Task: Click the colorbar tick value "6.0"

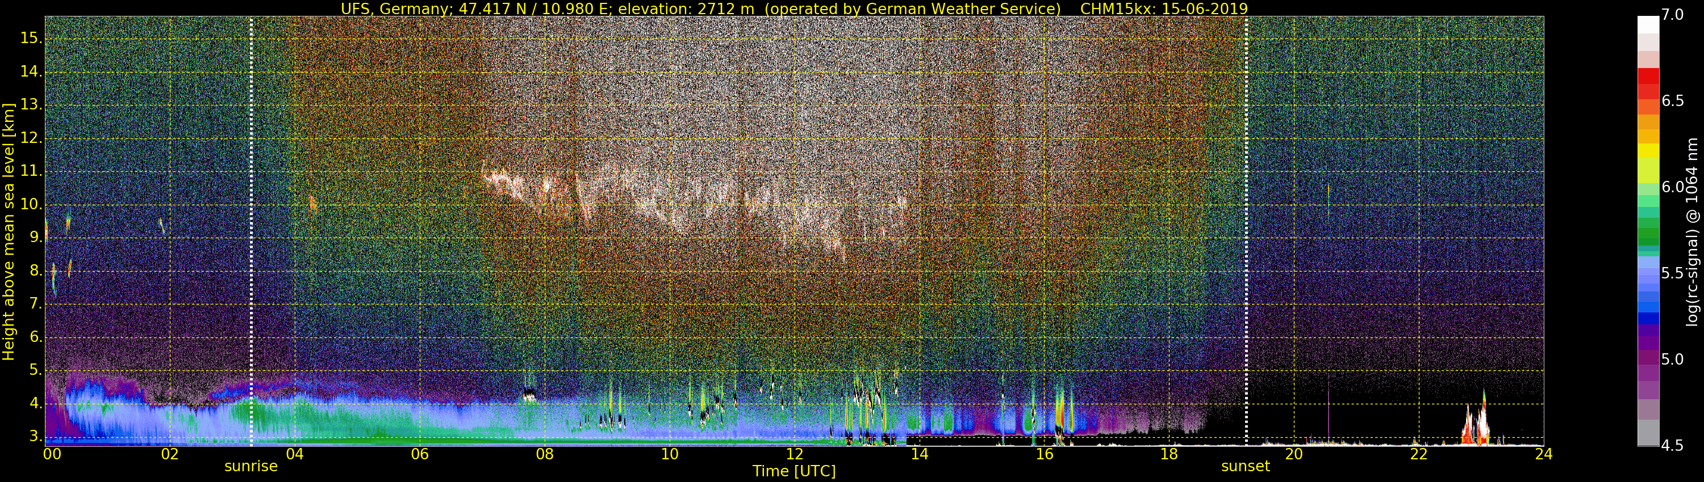Action: click(x=1672, y=188)
